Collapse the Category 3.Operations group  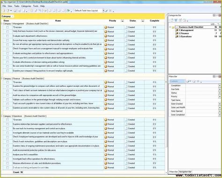(2, 116)
